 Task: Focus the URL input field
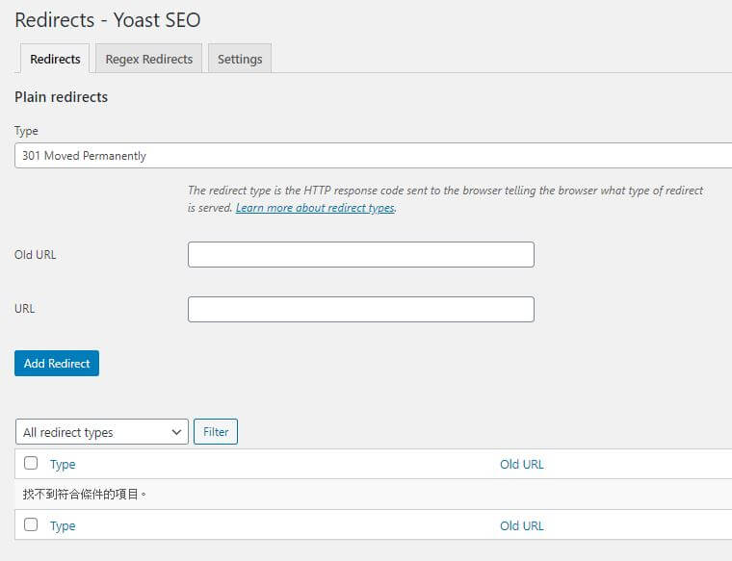[361, 309]
